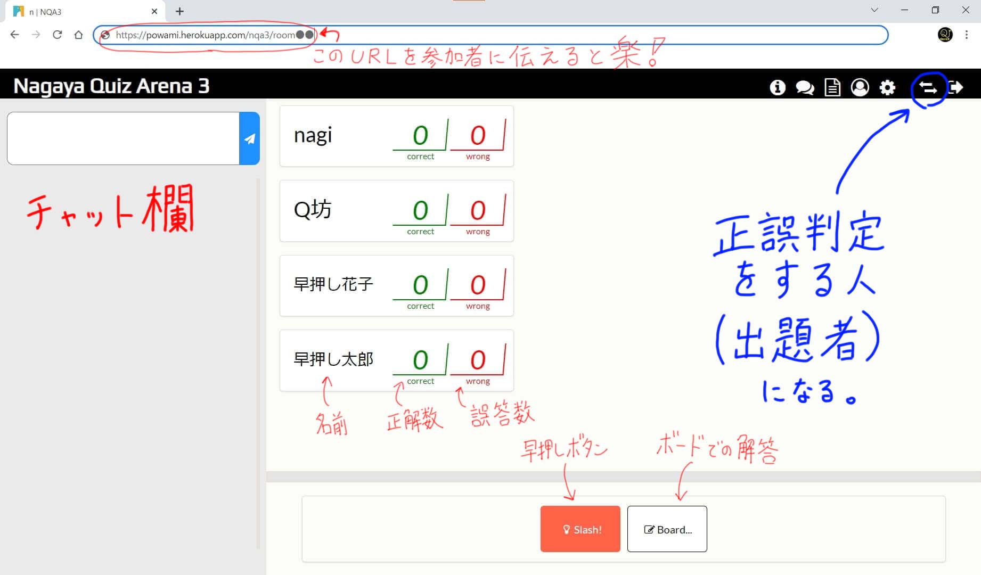981x575 pixels.
Task: Select the Q坊 player card
Action: coord(396,211)
